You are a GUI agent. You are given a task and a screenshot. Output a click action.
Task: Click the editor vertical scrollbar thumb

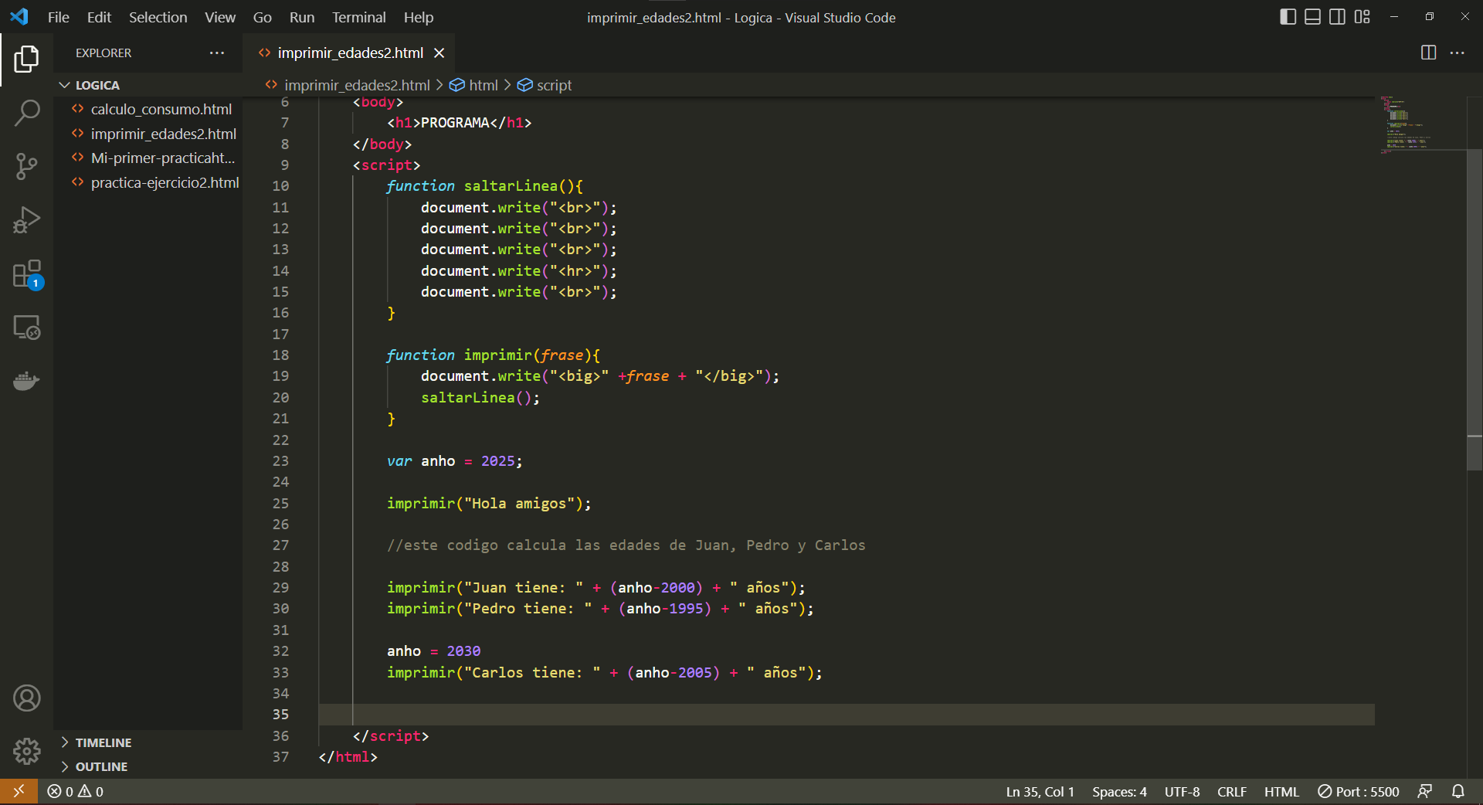pyautogui.click(x=1475, y=309)
